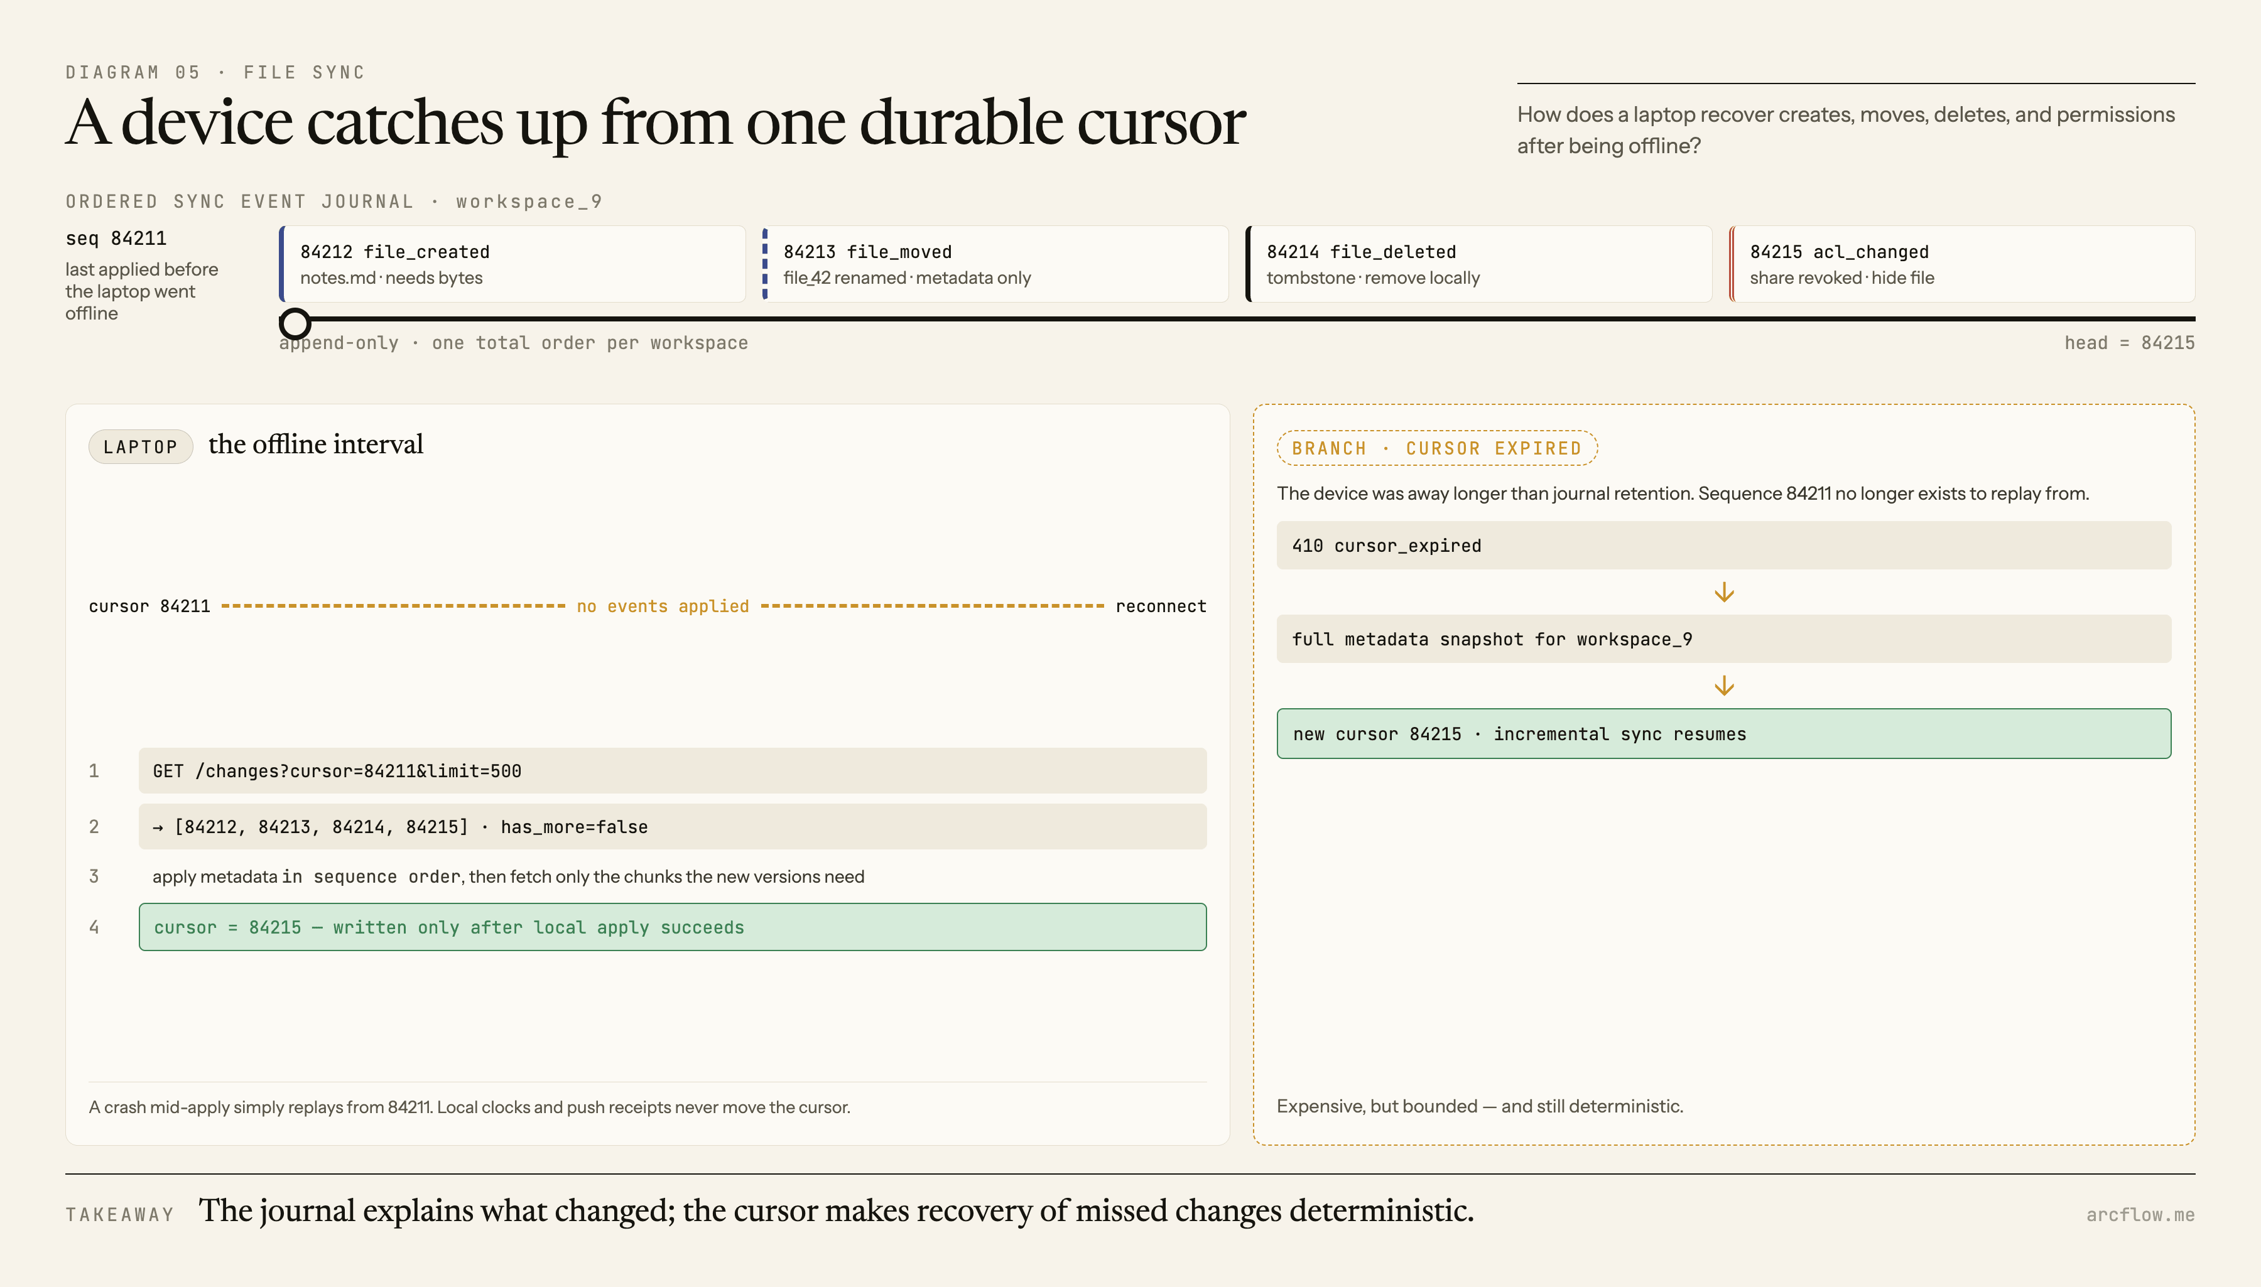Click 'file_42 renamed · metadata only' subtitle
2261x1287 pixels.
pyautogui.click(x=908, y=277)
